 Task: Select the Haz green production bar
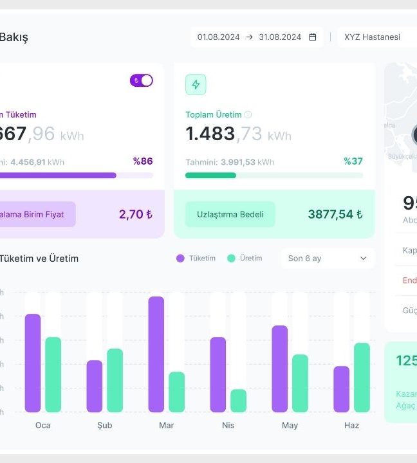tap(362, 377)
